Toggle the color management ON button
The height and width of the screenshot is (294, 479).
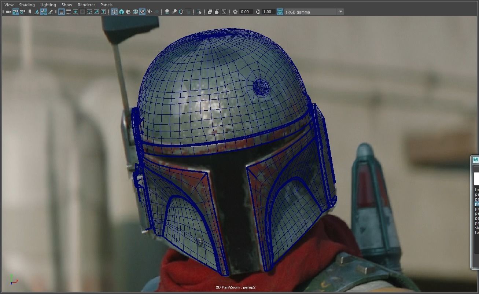pos(280,12)
